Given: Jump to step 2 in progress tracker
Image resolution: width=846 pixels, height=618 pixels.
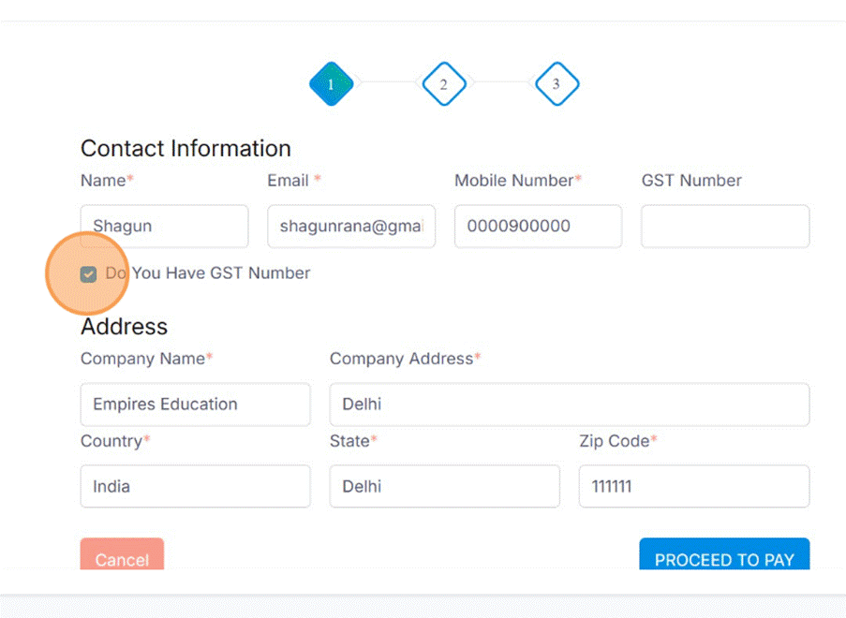Looking at the screenshot, I should point(443,84).
